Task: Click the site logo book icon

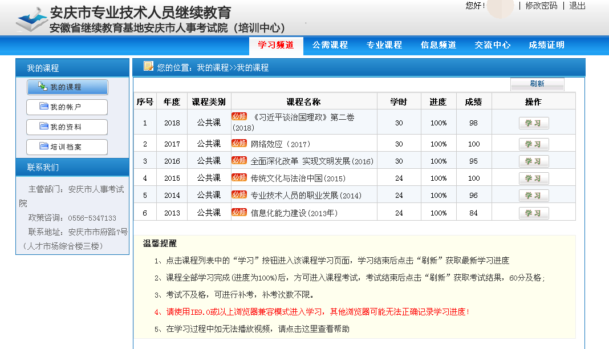Action: tap(32, 21)
